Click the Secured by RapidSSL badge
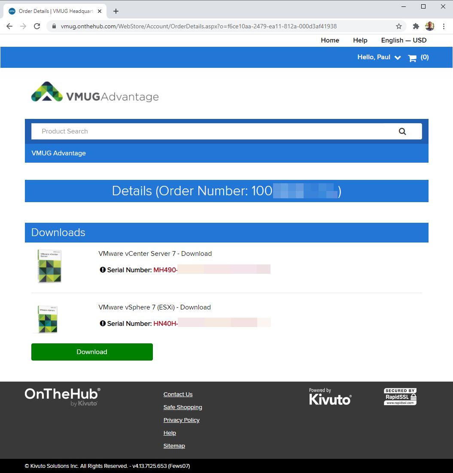Screen dimensions: 453x473 coord(400,397)
